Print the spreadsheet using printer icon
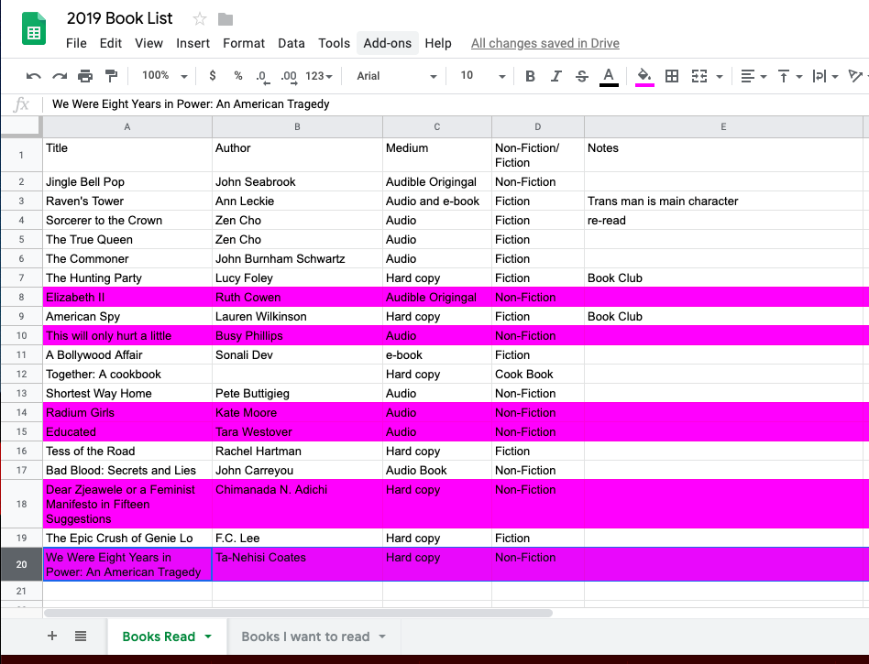The image size is (869, 664). click(85, 76)
